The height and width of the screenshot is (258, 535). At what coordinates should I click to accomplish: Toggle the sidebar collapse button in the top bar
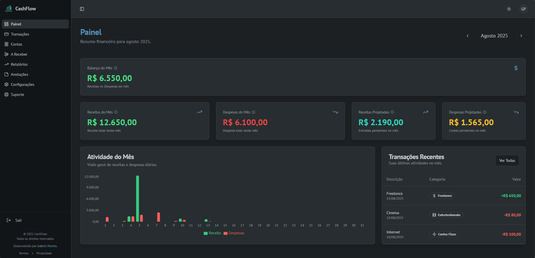(82, 9)
